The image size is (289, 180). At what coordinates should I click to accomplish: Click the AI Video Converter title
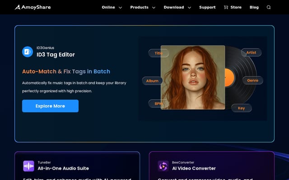(194, 168)
